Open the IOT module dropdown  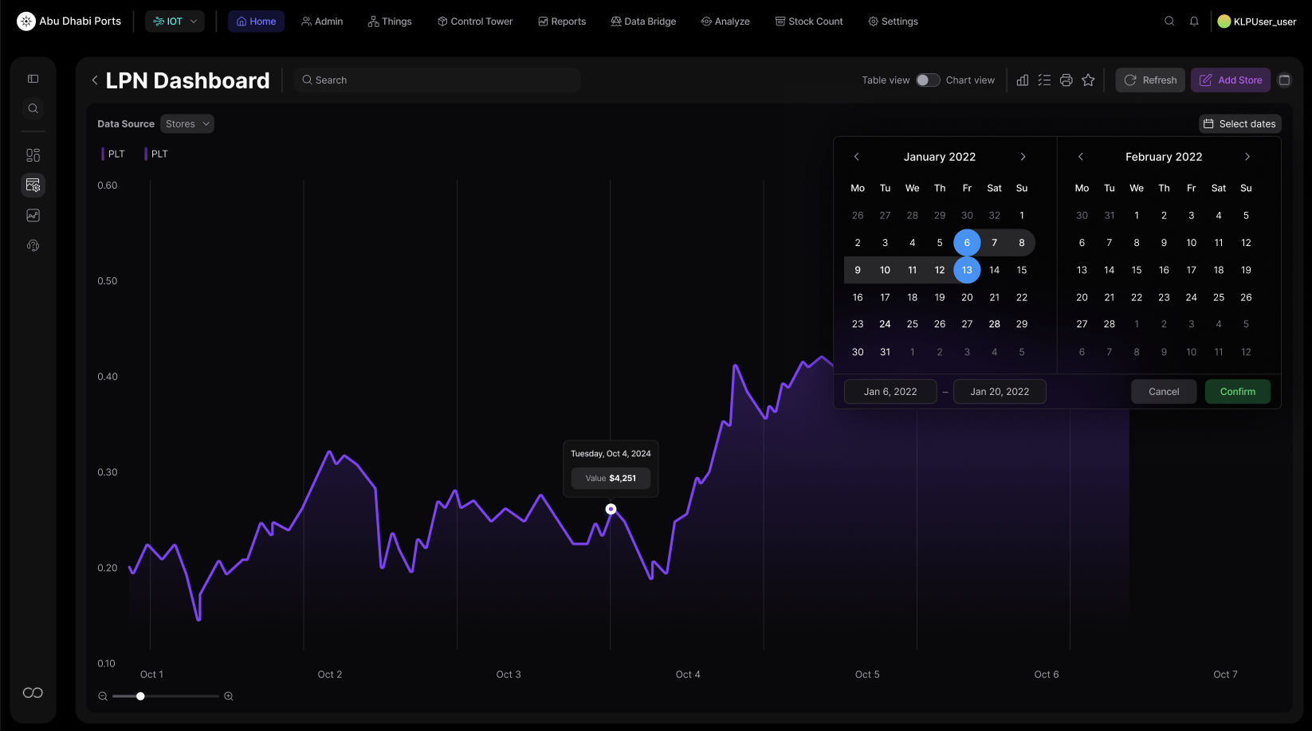coord(175,21)
